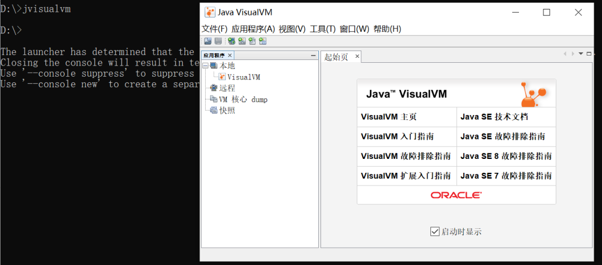Click the jvisualvm command in the console
This screenshot has height=265, width=602.
tap(47, 9)
